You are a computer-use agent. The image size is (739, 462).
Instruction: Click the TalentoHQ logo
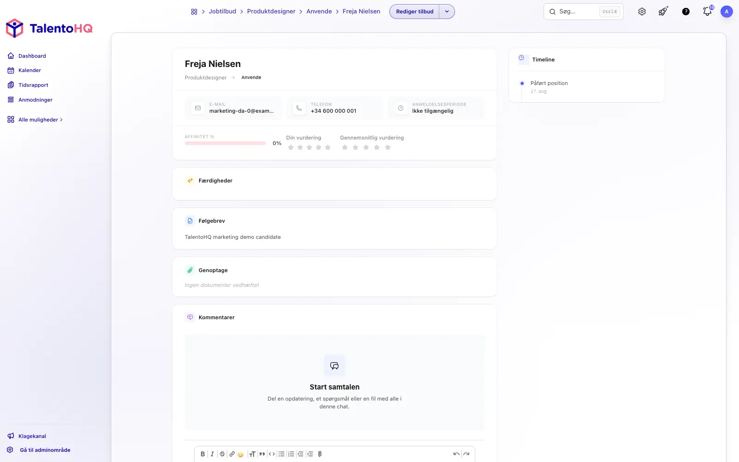49,28
